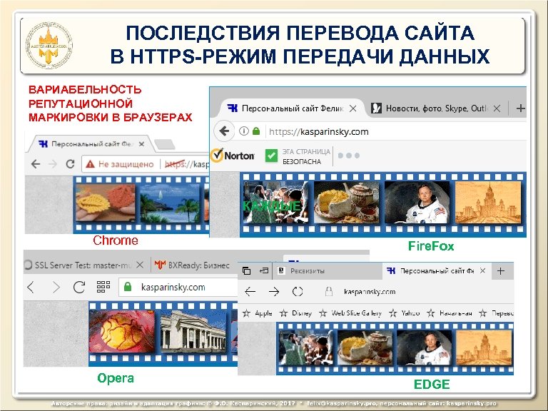Image resolution: width=548 pixels, height=411 pixels.
Task: Click the Edge back arrow
Action: (250, 291)
